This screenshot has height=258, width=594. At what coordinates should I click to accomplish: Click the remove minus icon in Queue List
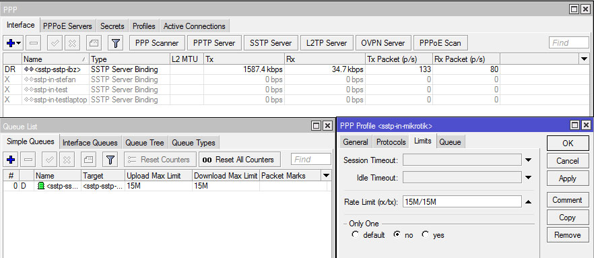click(x=28, y=160)
